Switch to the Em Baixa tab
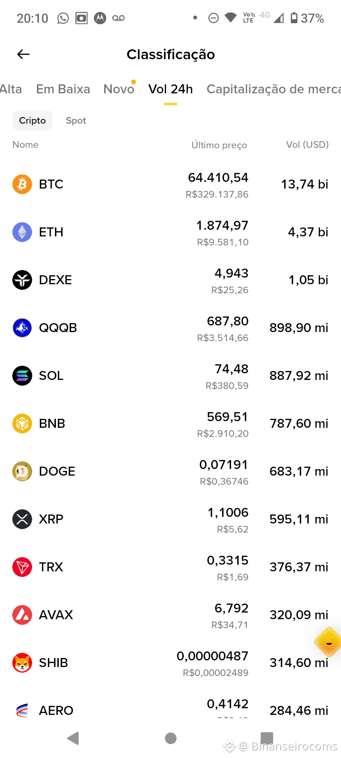341x758 pixels. [63, 89]
